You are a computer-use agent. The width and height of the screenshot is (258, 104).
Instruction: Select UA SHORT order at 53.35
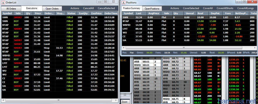tap(60, 86)
